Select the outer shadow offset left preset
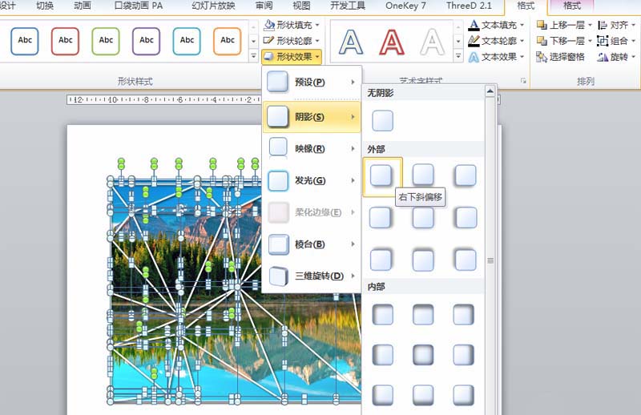This screenshot has width=641, height=415. coord(466,218)
